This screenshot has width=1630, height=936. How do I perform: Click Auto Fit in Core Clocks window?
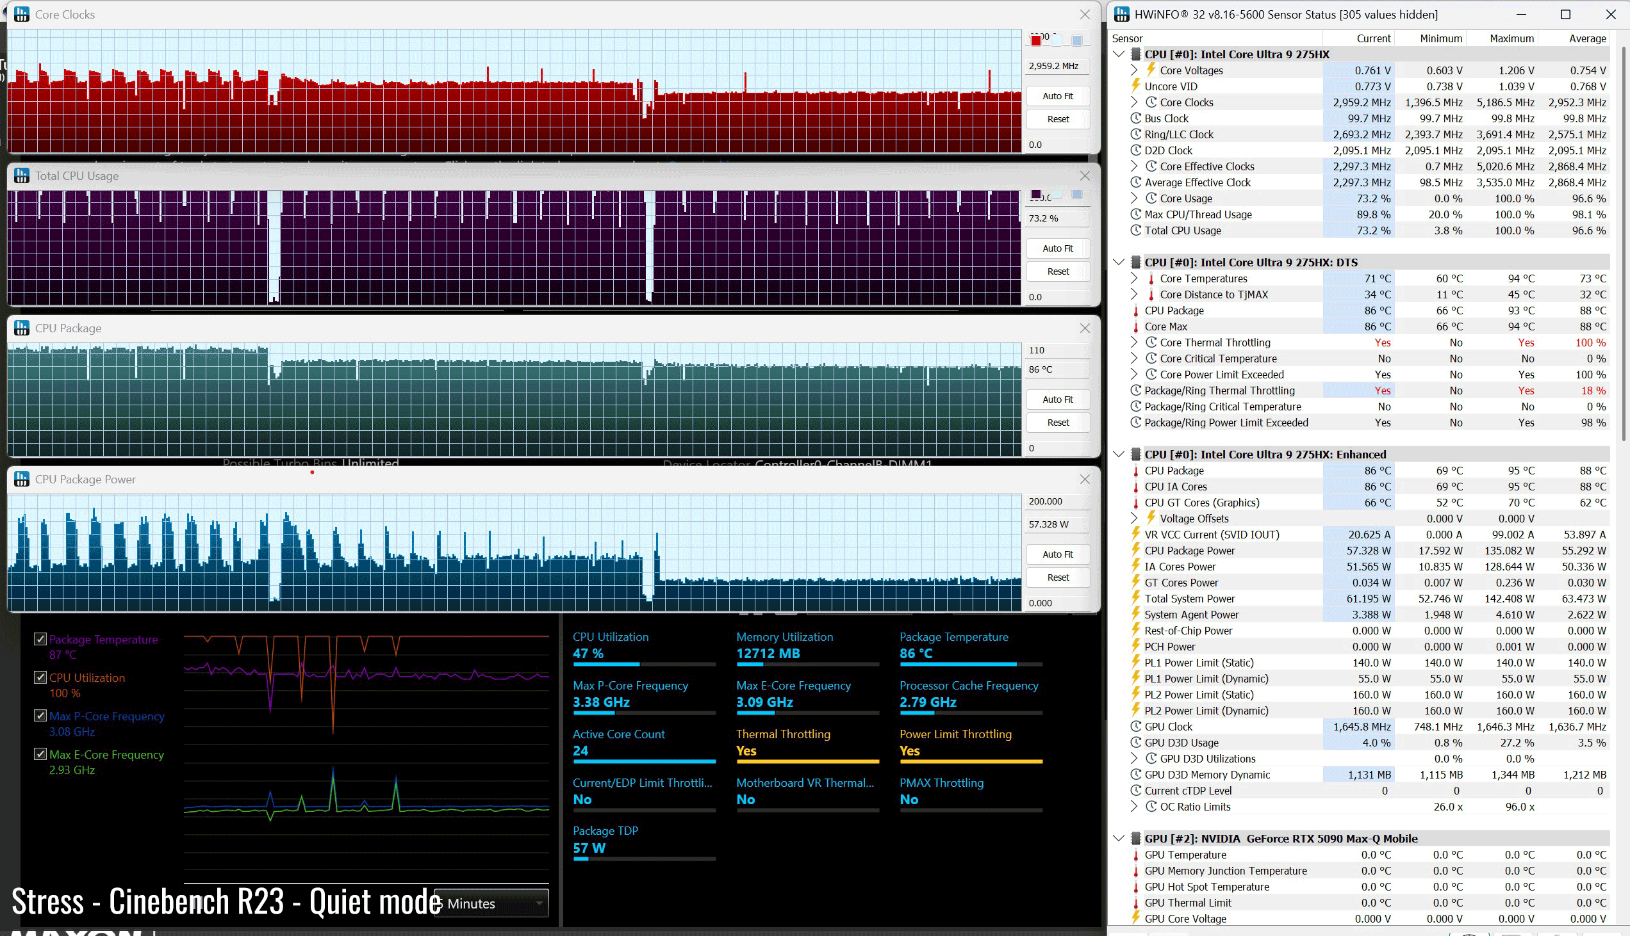pos(1057,96)
